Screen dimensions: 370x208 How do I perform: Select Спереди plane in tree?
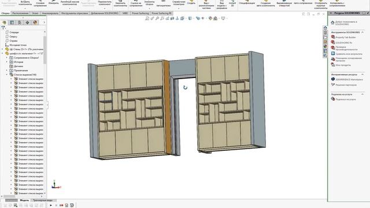(x=14, y=32)
